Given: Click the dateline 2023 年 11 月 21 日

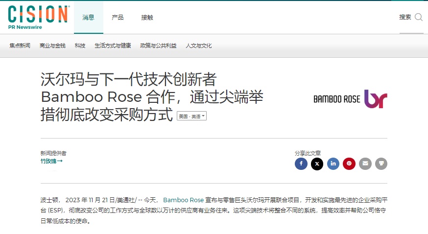Looking at the screenshot, I should tap(90, 200).
